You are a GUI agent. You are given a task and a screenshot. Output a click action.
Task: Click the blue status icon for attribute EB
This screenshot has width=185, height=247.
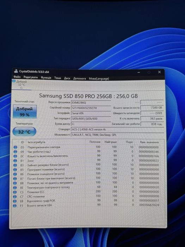(15, 201)
